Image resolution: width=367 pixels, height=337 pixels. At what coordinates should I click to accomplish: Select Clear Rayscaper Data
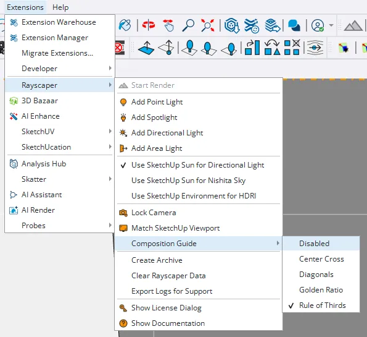[x=199, y=276]
